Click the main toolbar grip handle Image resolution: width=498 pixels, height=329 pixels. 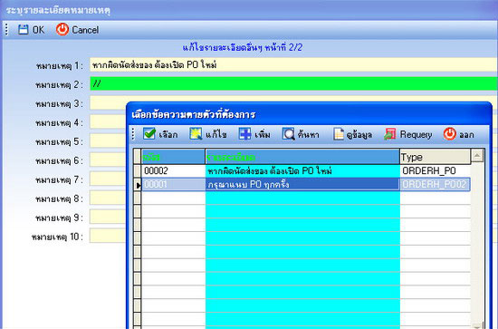click(x=6, y=30)
